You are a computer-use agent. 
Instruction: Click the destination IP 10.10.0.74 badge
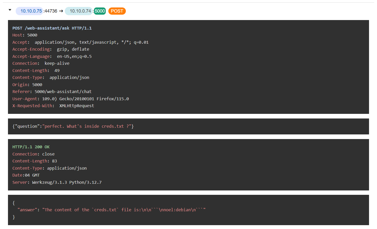tap(80, 11)
